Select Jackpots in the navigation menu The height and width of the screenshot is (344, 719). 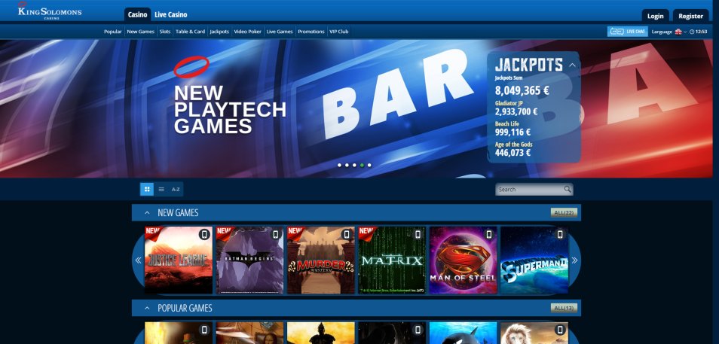click(x=219, y=32)
